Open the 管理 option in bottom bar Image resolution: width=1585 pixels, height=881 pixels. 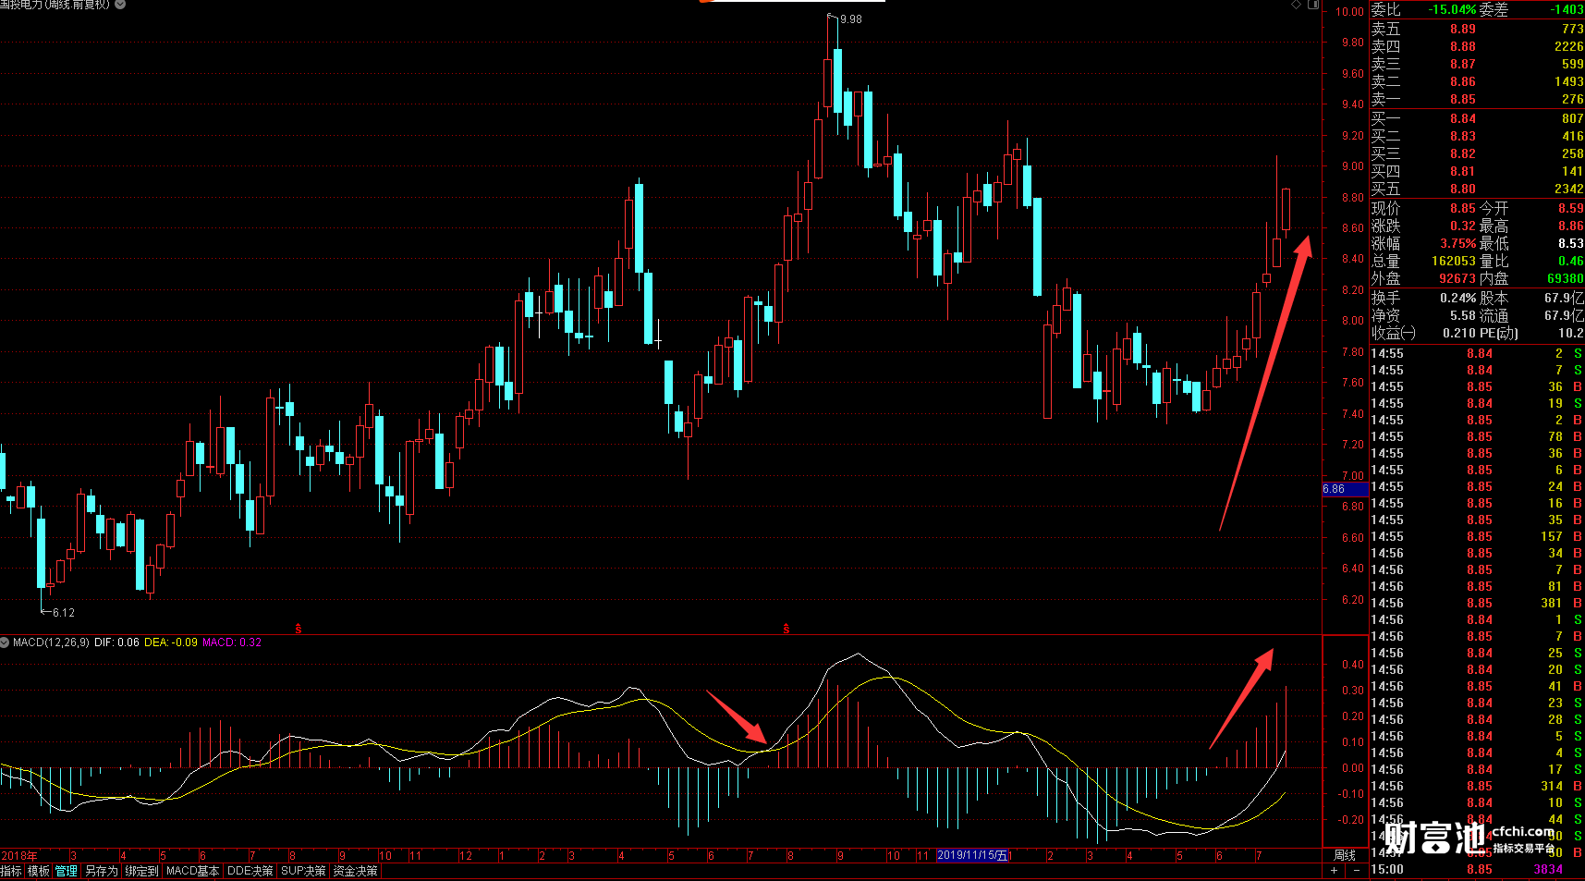coord(66,871)
